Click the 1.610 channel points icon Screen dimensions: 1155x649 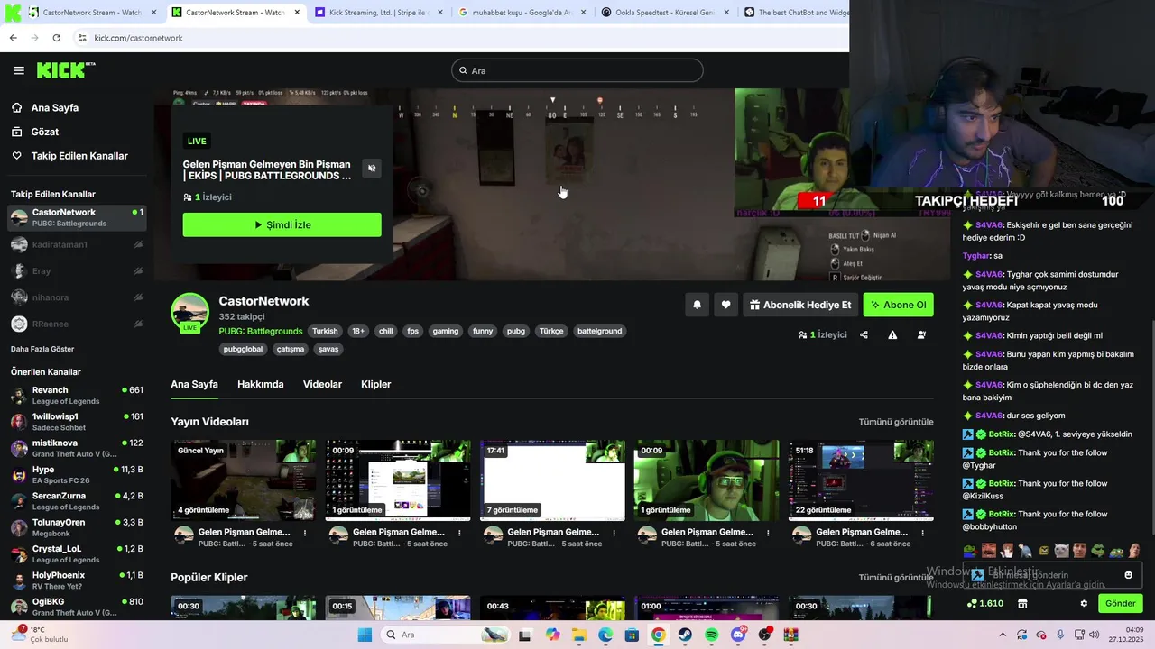click(x=984, y=603)
